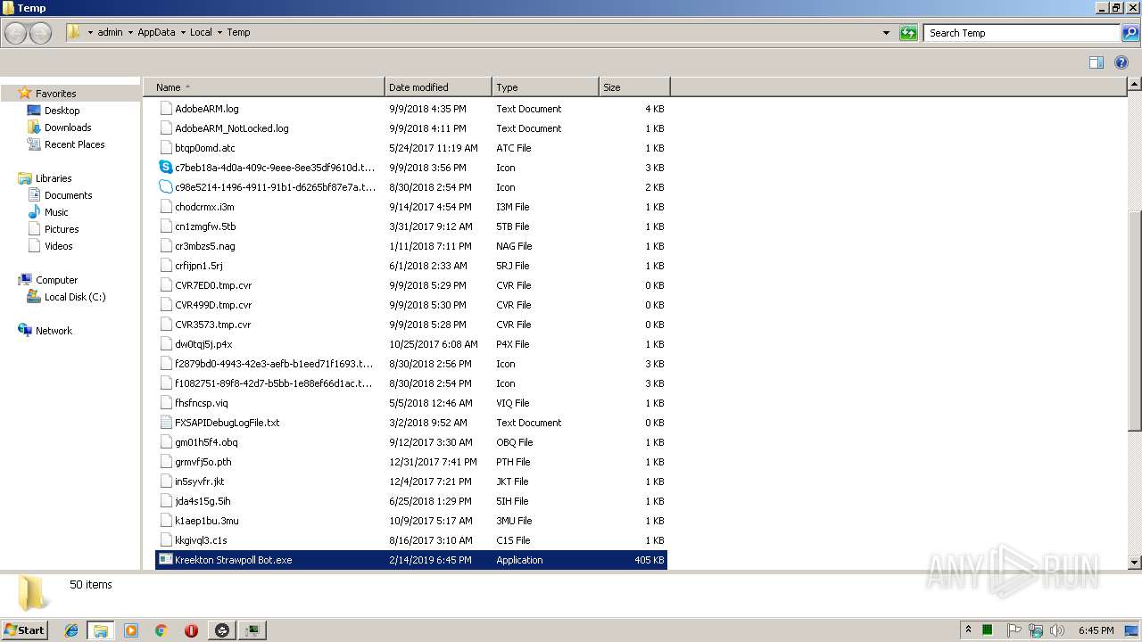Click scrollbar down arrow in file list

coord(1134,563)
